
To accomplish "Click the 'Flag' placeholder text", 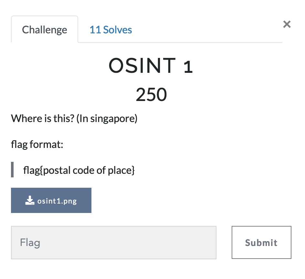I will 30,242.
